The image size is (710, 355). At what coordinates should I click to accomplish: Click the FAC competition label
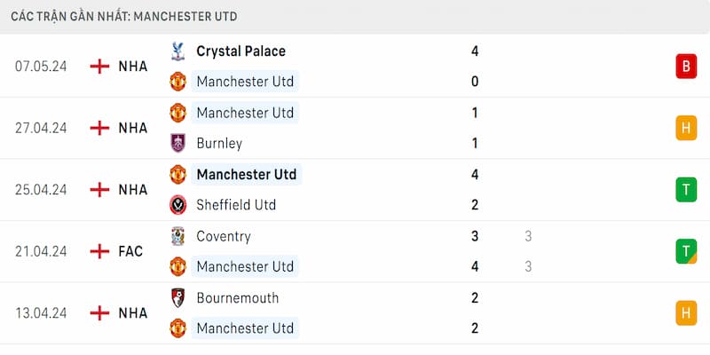coord(130,251)
